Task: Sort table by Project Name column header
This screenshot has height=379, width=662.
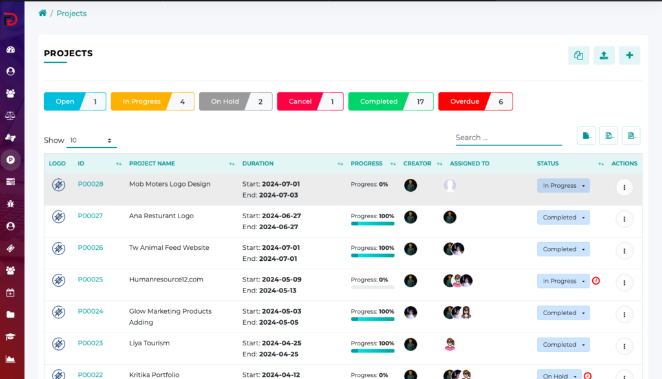Action: pyautogui.click(x=152, y=164)
